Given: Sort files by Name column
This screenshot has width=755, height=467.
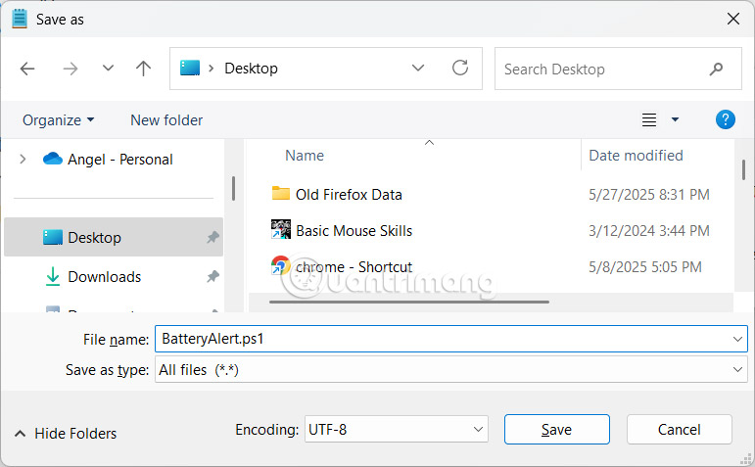Looking at the screenshot, I should tap(305, 156).
